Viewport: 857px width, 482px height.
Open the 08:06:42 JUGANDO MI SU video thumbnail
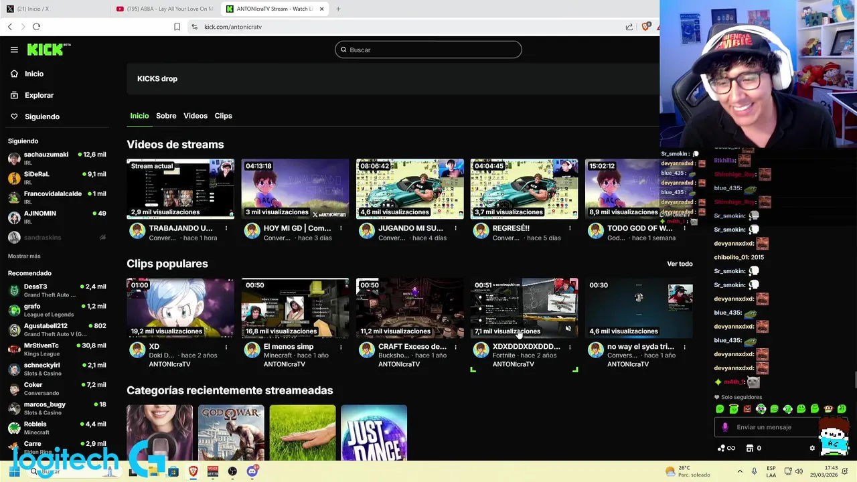click(x=410, y=189)
